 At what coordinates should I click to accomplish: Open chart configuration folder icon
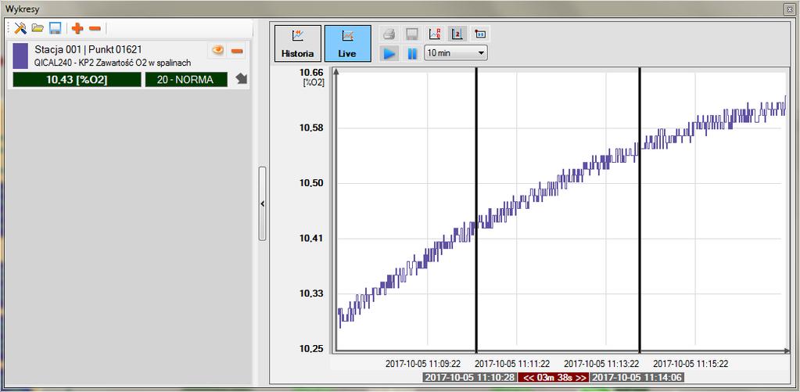[38, 29]
